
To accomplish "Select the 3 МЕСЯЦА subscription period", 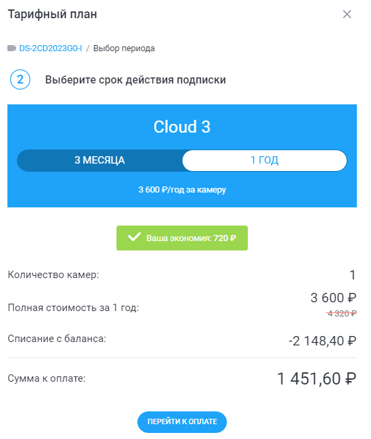I will coord(100,160).
